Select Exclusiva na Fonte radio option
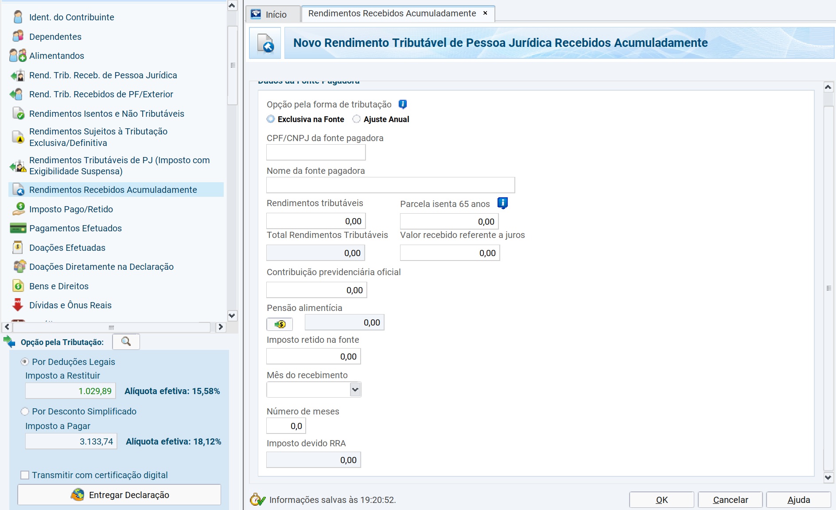The image size is (836, 510). click(271, 119)
